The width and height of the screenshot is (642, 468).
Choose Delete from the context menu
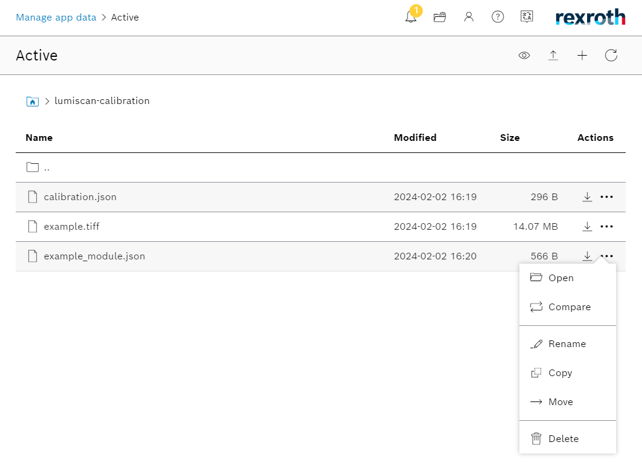coord(568,439)
